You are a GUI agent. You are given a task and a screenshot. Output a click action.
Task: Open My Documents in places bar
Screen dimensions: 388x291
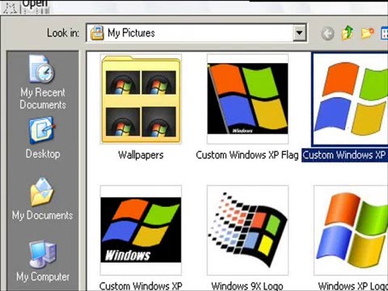(43, 200)
